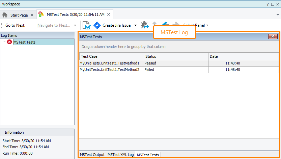Expand the Select Panel dropdown
The width and height of the screenshot is (281, 159).
click(207, 25)
